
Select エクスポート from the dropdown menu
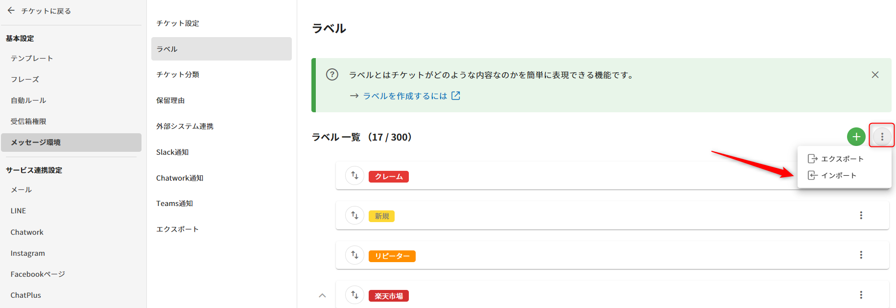(x=842, y=159)
